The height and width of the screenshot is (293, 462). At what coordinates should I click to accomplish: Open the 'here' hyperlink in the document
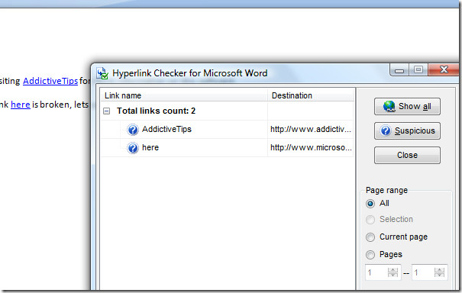click(x=21, y=105)
